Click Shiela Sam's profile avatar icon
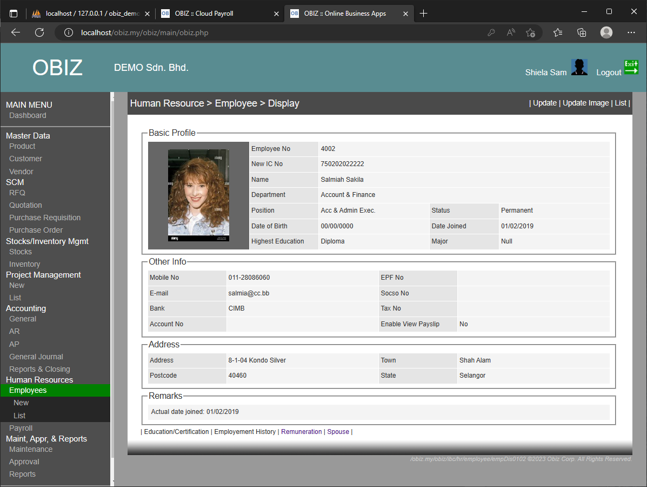The image size is (647, 487). (579, 67)
